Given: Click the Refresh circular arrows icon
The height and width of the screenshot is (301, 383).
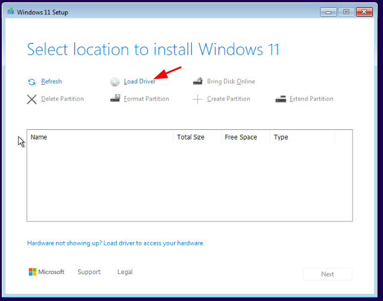Looking at the screenshot, I should [32, 82].
